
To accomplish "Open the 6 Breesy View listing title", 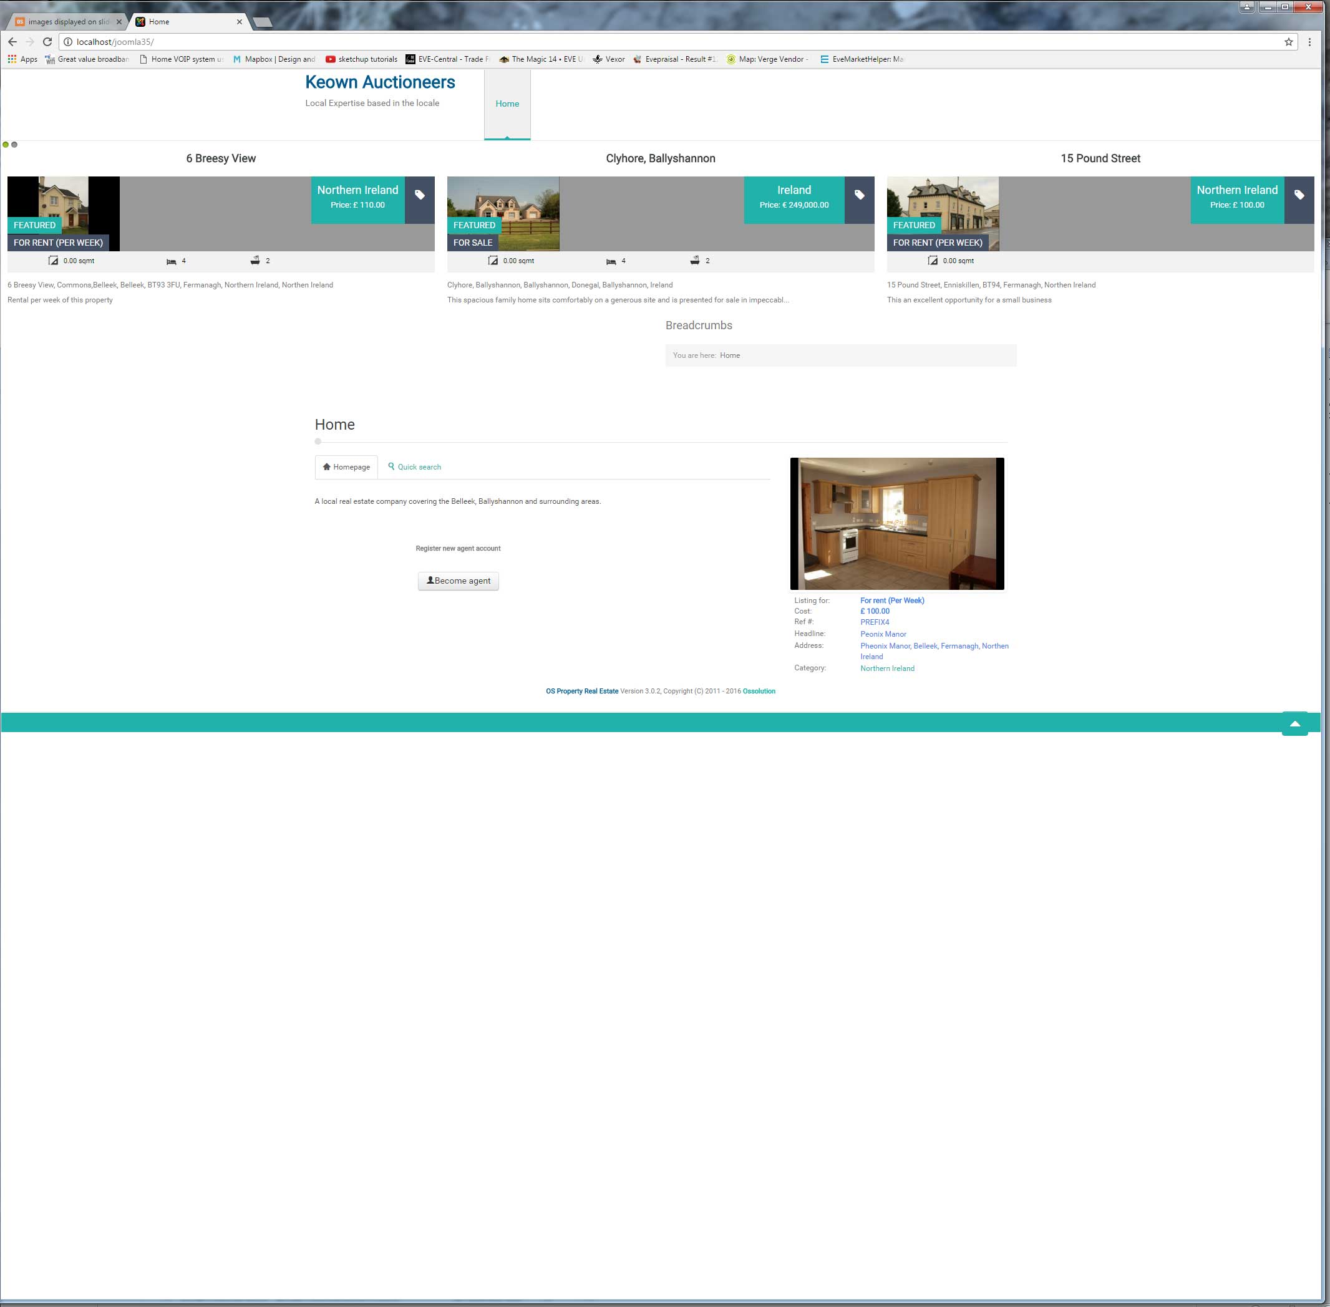I will point(221,158).
